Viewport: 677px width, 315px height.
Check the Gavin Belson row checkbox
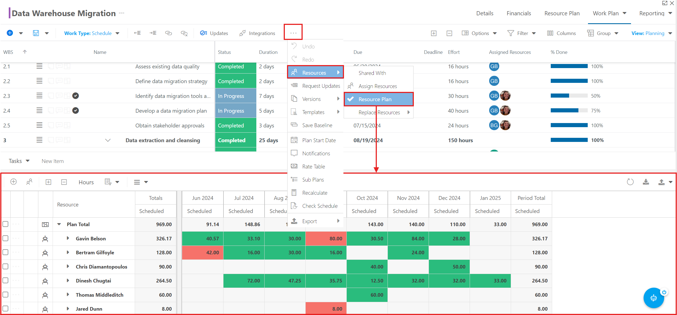coord(5,238)
